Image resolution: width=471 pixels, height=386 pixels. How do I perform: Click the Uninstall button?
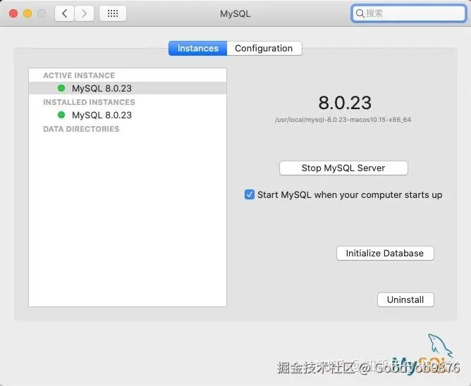click(x=405, y=299)
